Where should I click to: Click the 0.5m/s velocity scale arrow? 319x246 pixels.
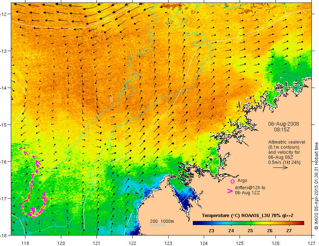pos(280,167)
